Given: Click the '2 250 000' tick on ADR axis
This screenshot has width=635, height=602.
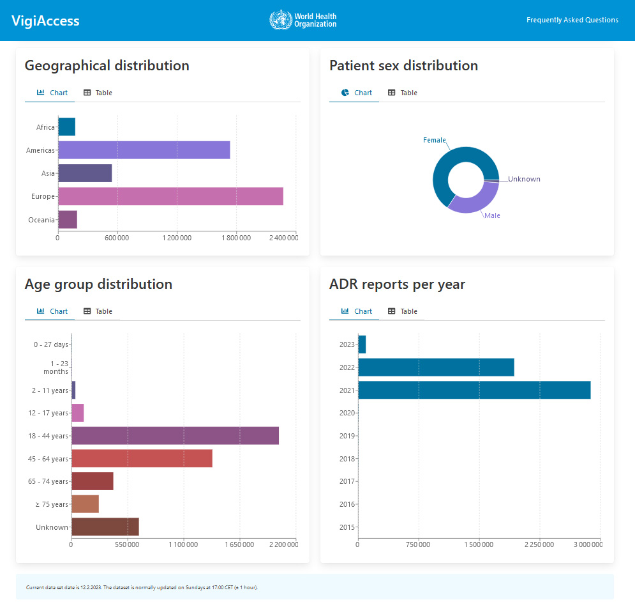Looking at the screenshot, I should (539, 544).
